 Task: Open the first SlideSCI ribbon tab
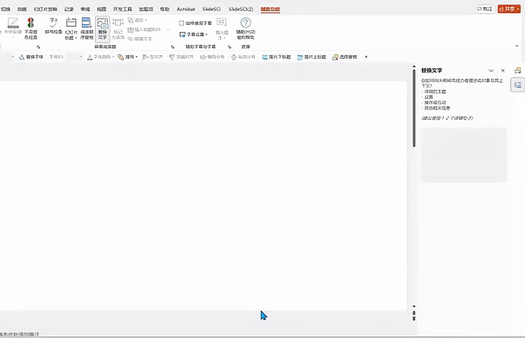(x=212, y=9)
